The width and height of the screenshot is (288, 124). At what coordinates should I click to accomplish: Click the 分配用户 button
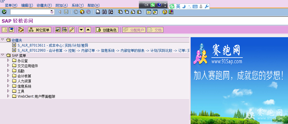(134, 30)
